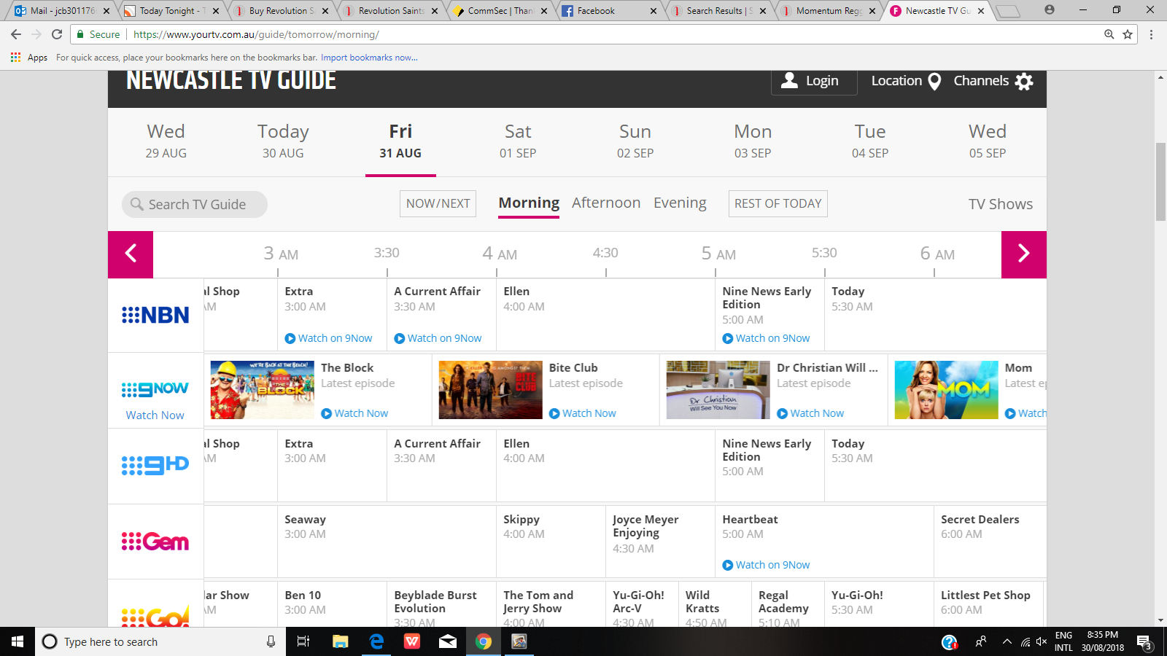
Task: Click the Location pin icon
Action: [x=934, y=82]
